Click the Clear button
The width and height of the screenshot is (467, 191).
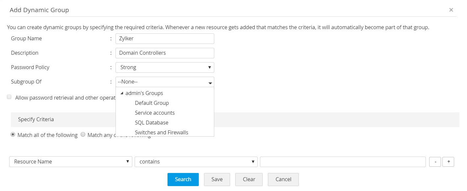tap(249, 180)
